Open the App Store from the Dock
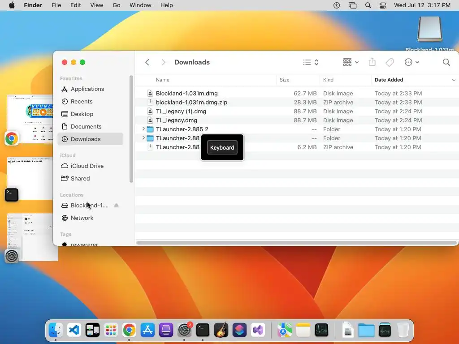459x344 pixels. (x=147, y=330)
